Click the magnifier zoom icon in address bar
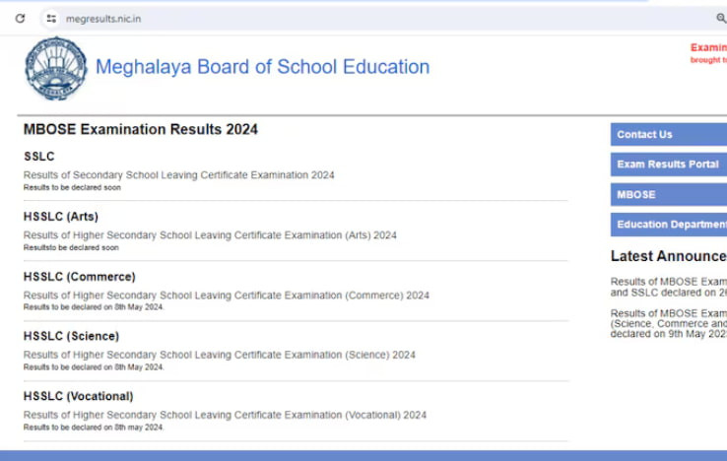Viewport: 727px width, 461px height. 721,19
